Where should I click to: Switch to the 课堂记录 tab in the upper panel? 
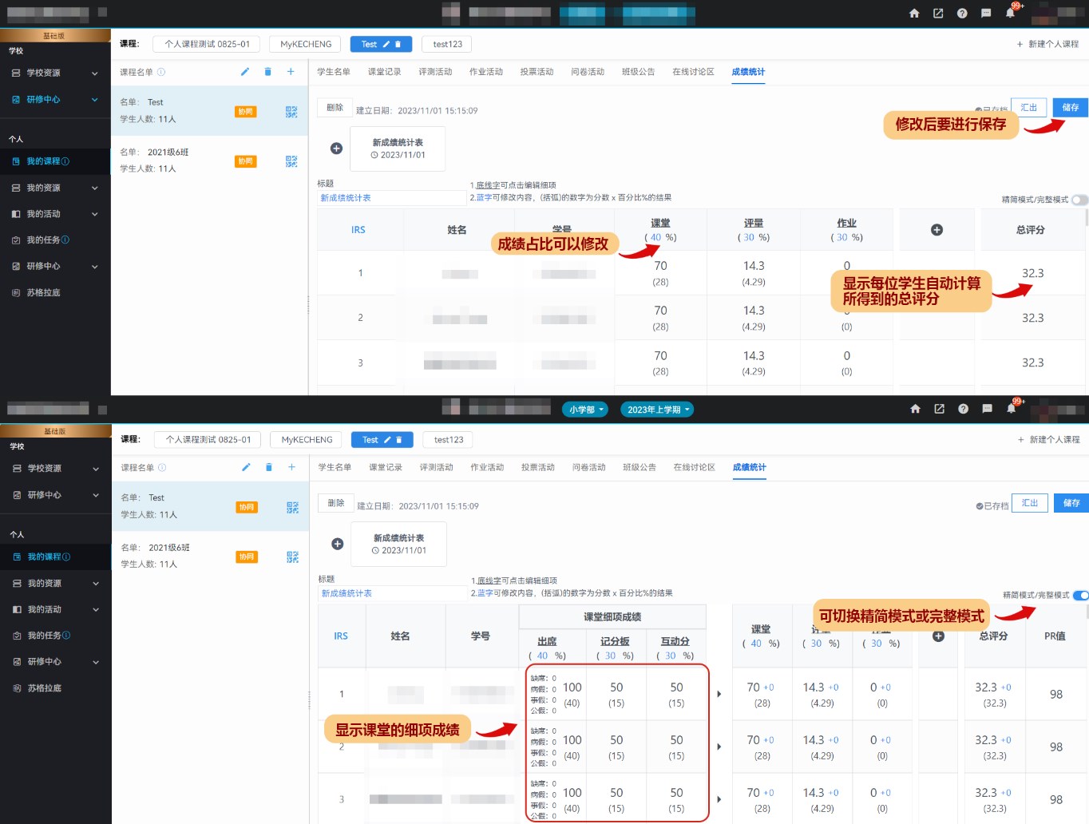click(x=384, y=72)
